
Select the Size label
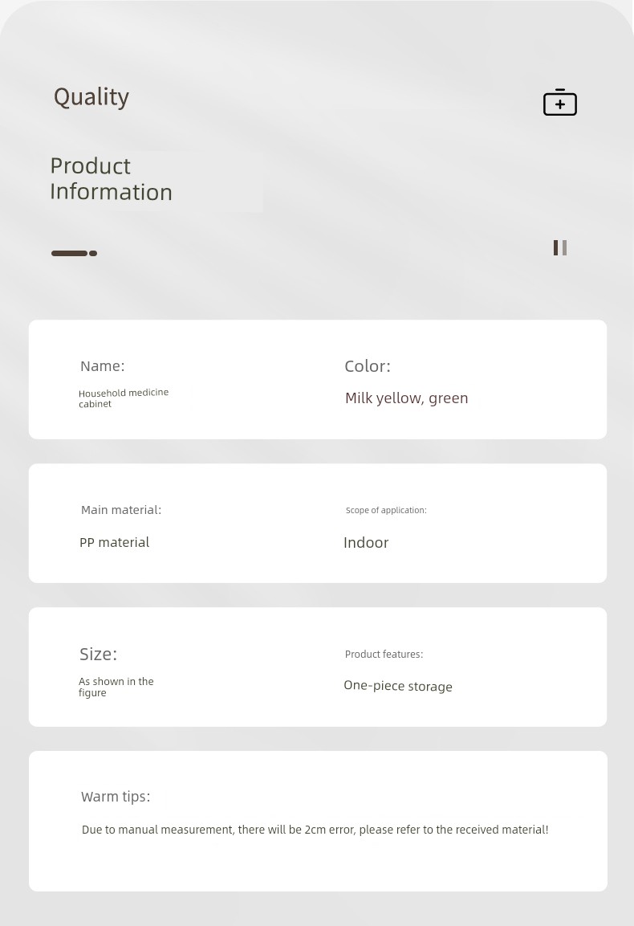click(x=98, y=655)
